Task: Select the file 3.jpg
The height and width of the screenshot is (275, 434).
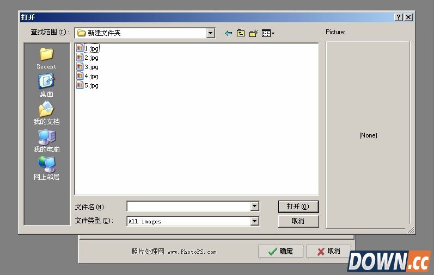Action: click(x=91, y=67)
